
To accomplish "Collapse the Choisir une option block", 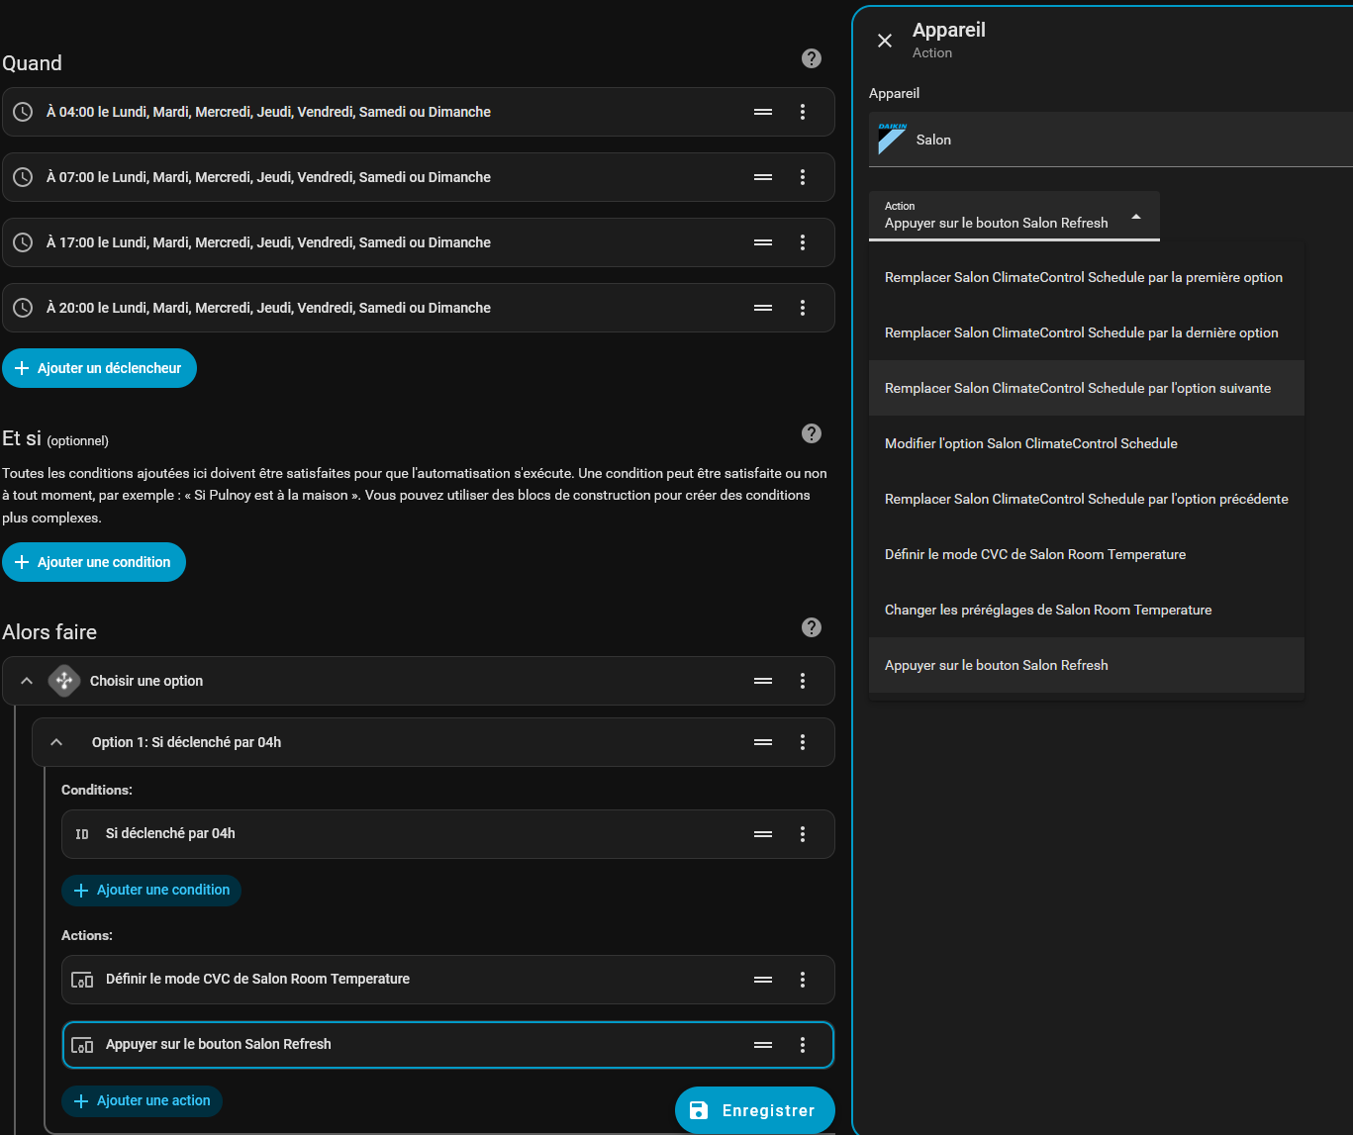I will click(x=27, y=681).
